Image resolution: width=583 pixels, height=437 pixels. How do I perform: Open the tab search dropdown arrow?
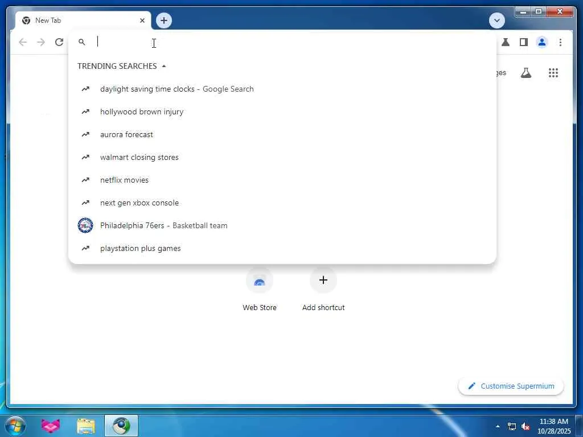point(496,20)
